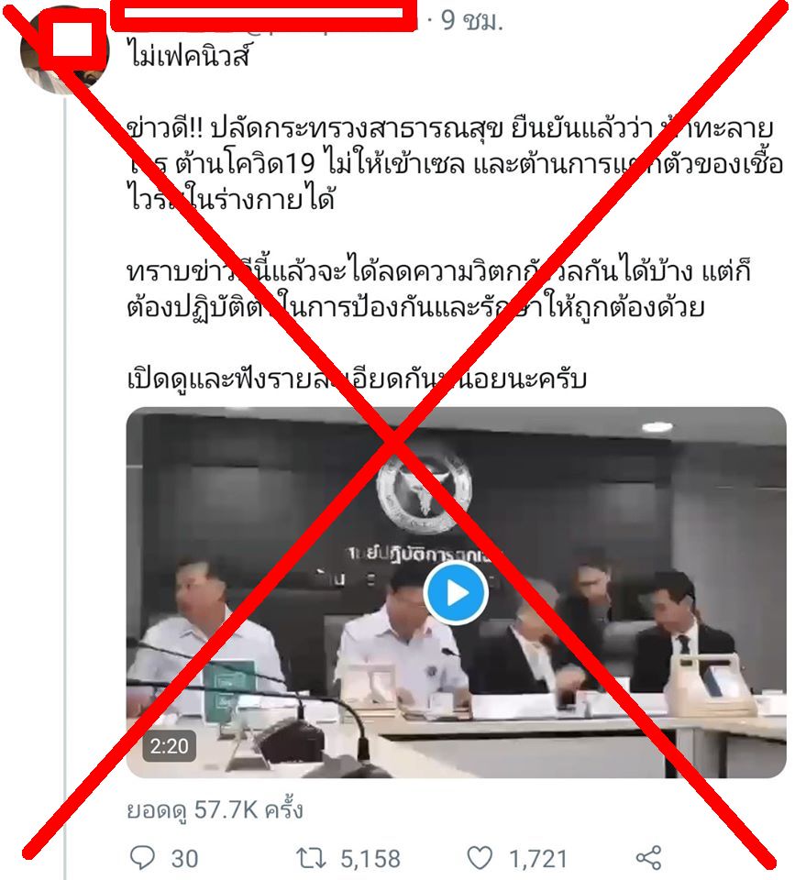The image size is (806, 880).
Task: Click the line เปิดดูและฟังรายละเอียด
Action: click(357, 379)
